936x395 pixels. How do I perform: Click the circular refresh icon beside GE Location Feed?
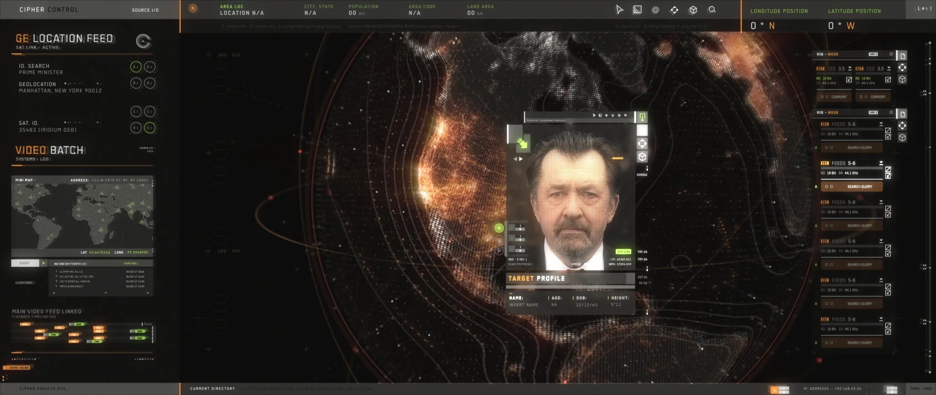click(x=143, y=41)
